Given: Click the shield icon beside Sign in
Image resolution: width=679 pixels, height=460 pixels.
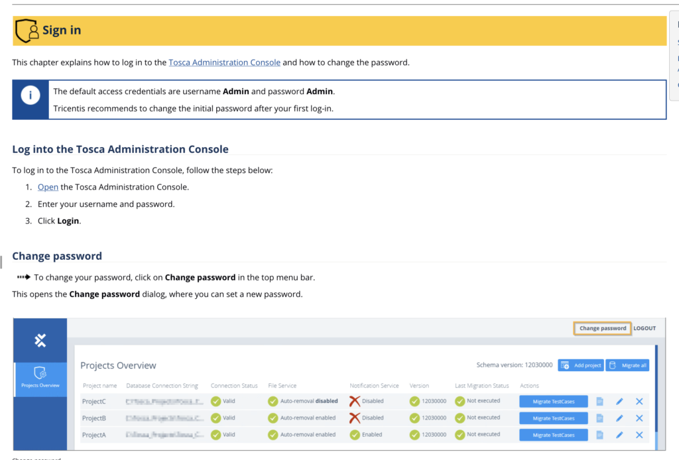Looking at the screenshot, I should (x=27, y=30).
